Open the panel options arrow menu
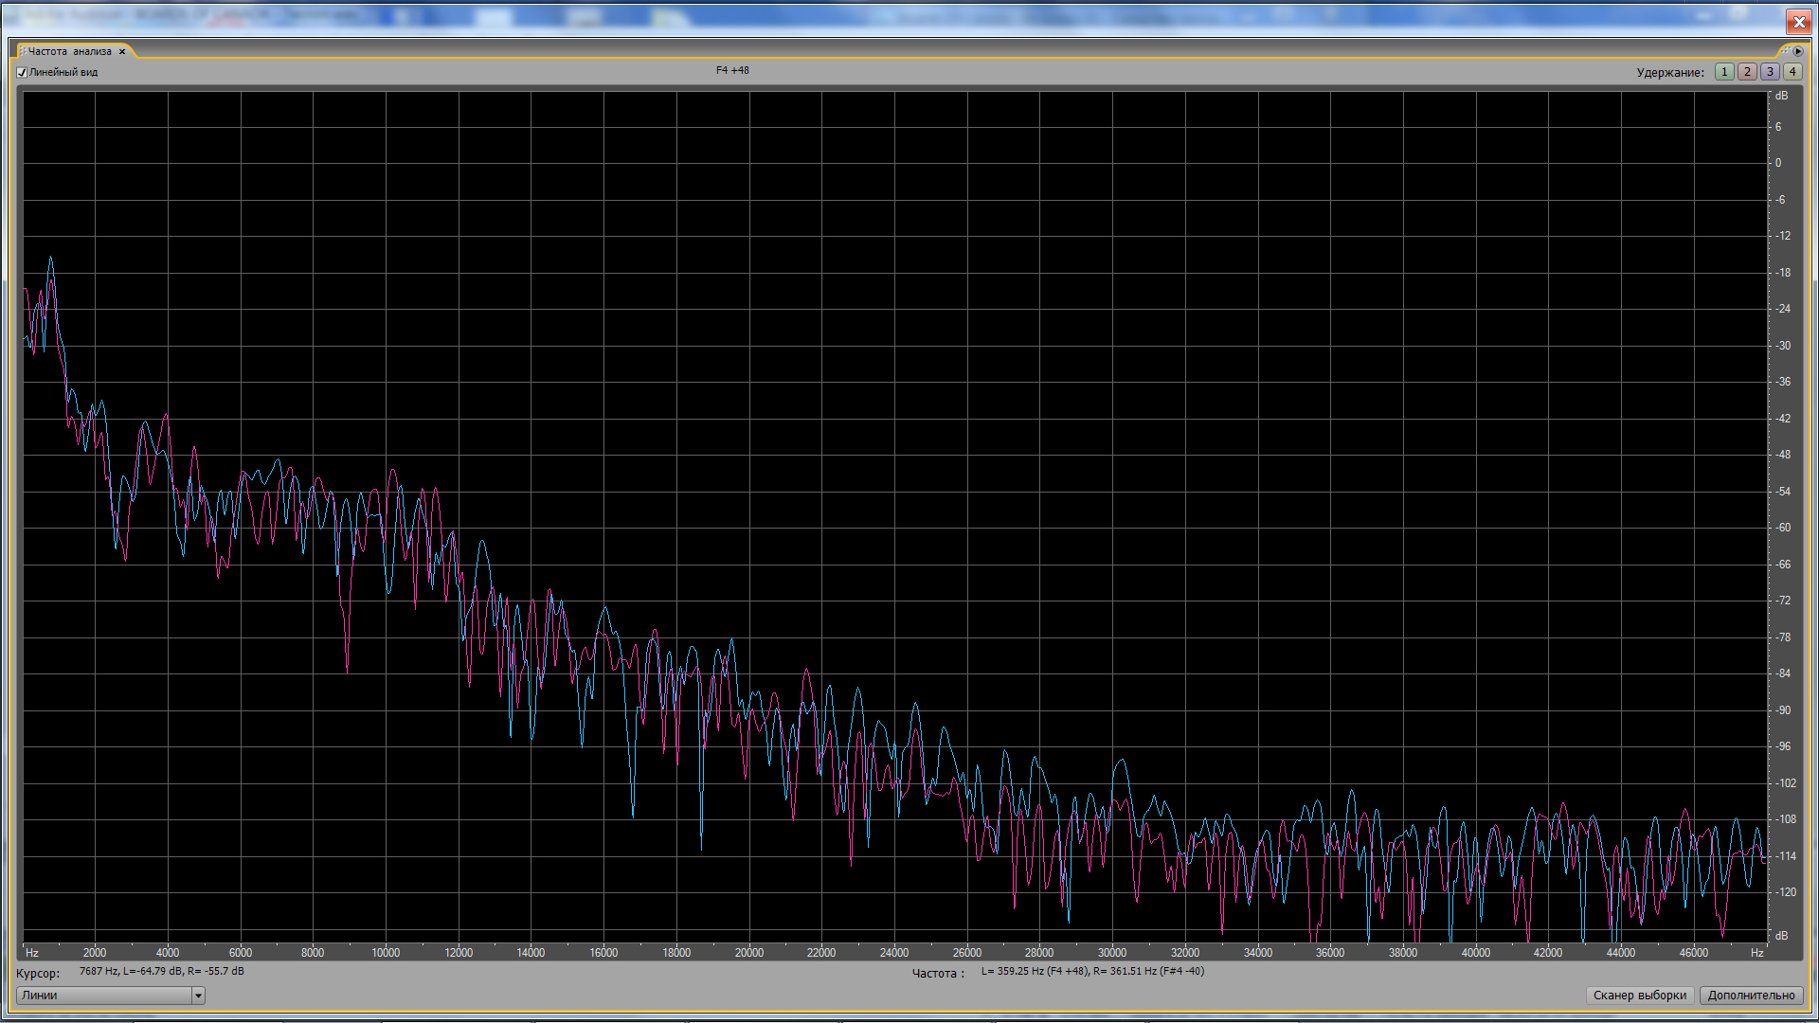1819x1023 pixels. coord(1798,51)
